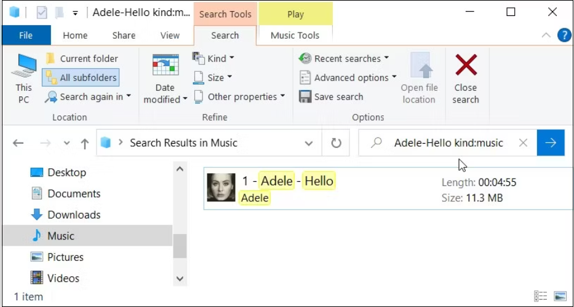Expand the Kind filter dropdown

click(213, 58)
